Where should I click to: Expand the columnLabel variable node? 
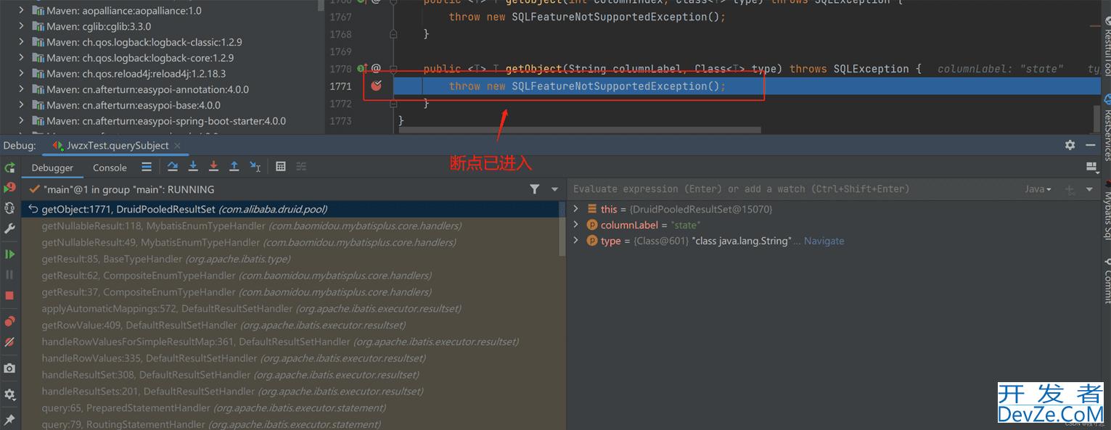[576, 225]
